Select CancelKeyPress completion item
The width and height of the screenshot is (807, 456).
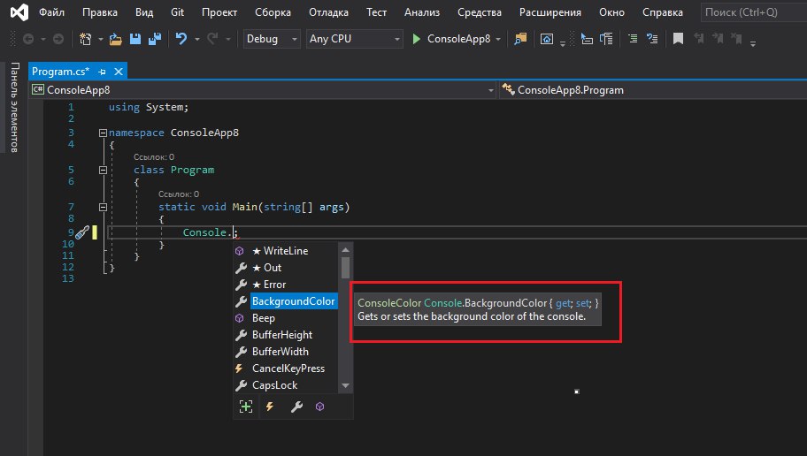click(286, 369)
